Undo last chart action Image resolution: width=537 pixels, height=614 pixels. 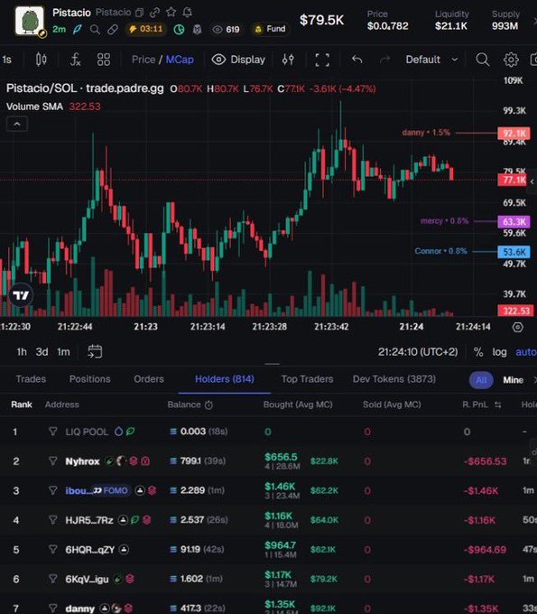tap(356, 60)
